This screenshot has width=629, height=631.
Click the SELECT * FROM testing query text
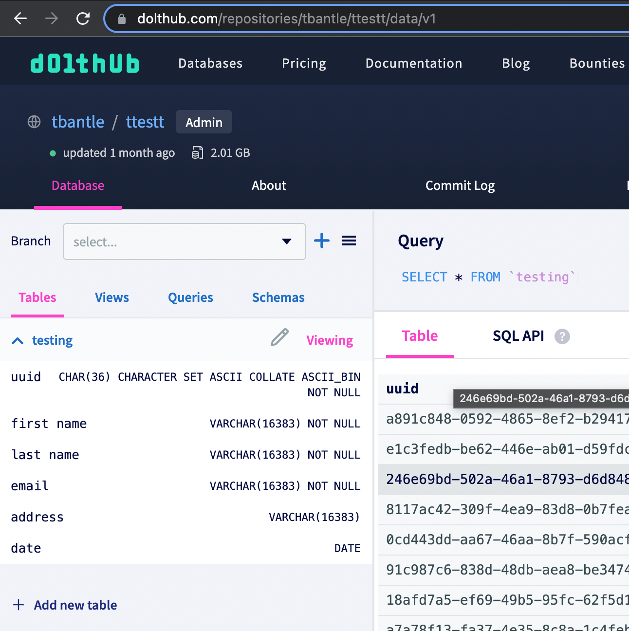tap(488, 277)
